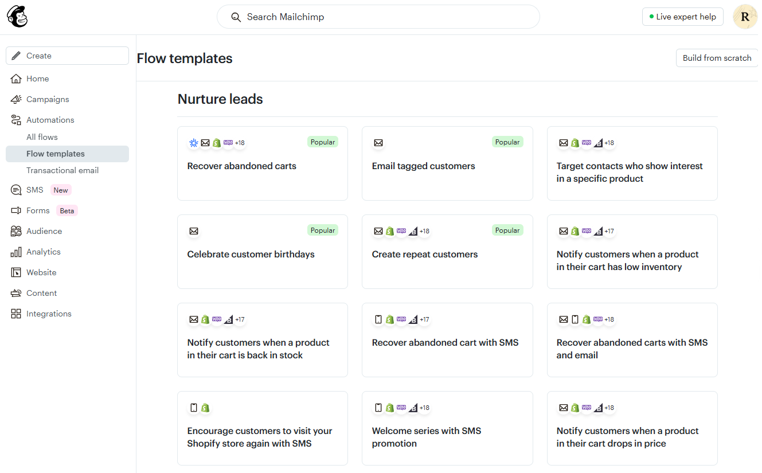762x473 pixels.
Task: Open Target contacts who show interest template
Action: coord(632,163)
